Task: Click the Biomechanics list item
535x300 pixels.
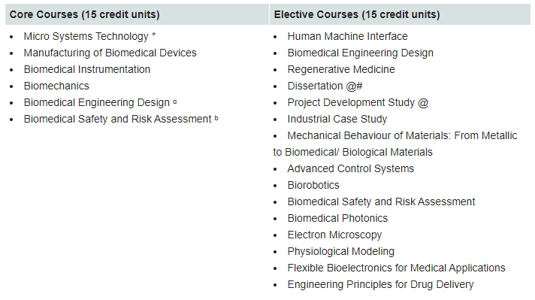Action: coord(56,86)
